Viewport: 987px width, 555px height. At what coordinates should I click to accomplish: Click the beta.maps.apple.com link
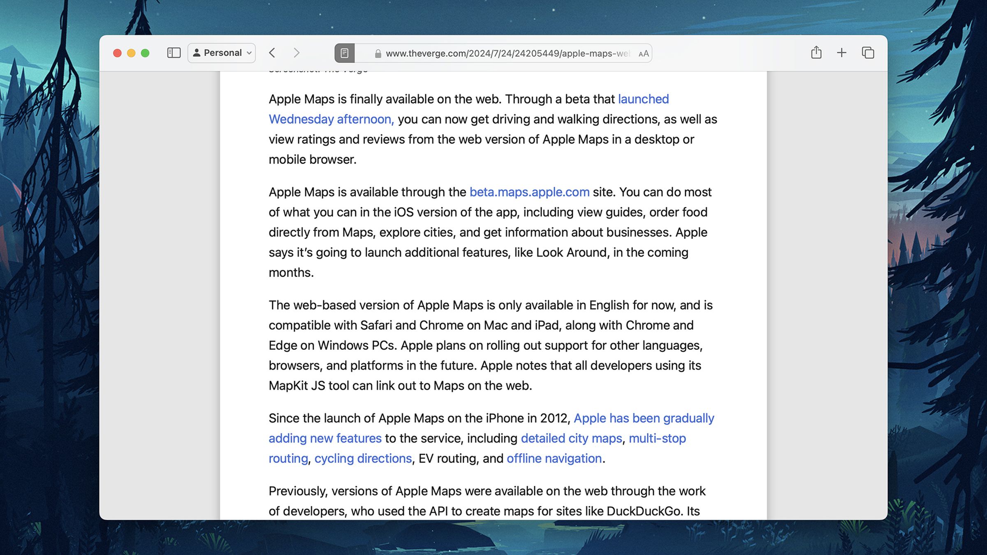point(529,192)
